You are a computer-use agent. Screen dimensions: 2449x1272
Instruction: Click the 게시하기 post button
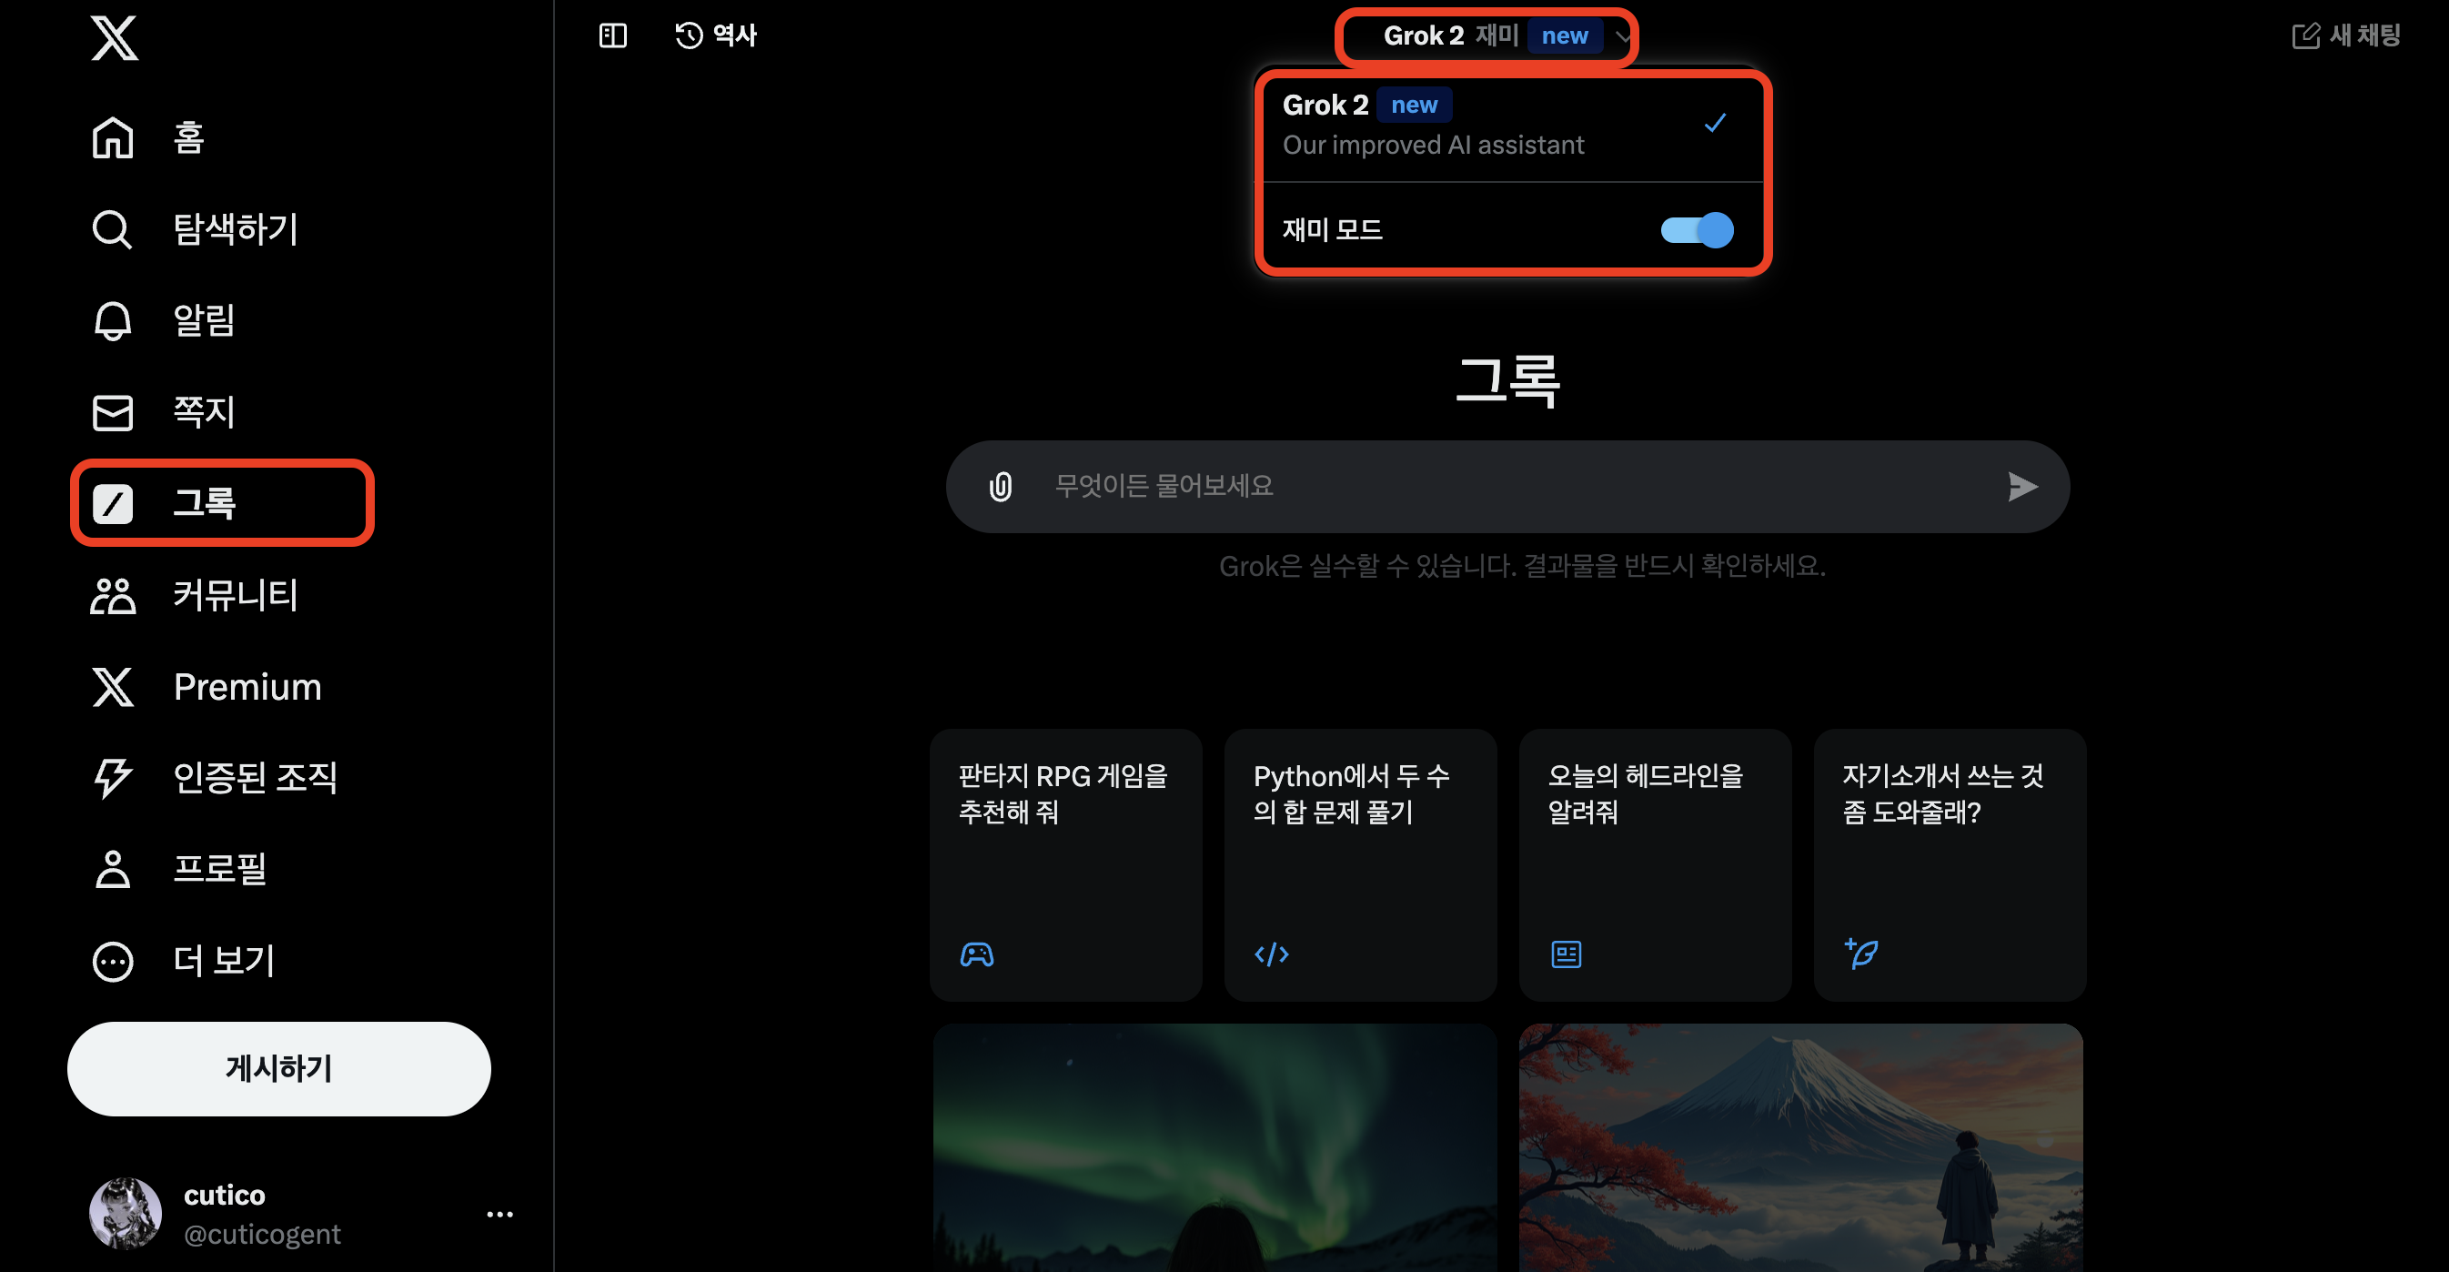click(278, 1068)
